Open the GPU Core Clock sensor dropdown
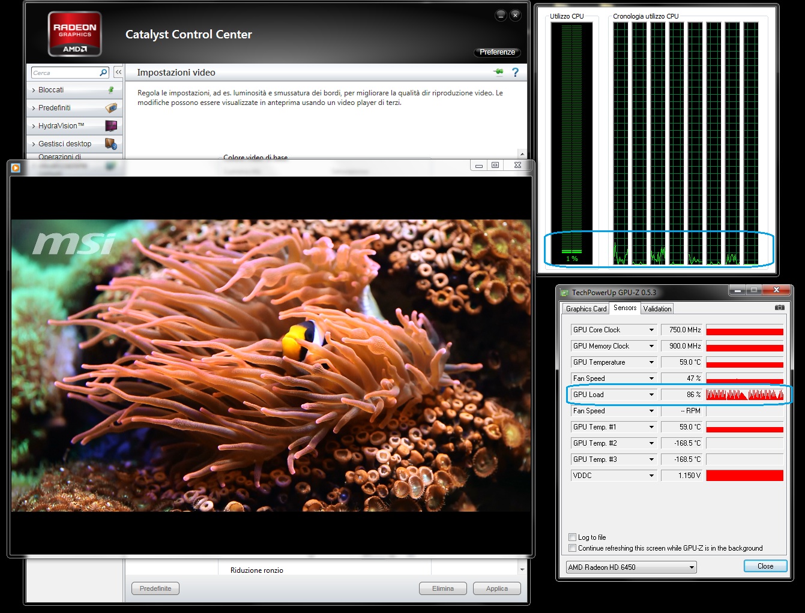This screenshot has width=805, height=613. click(x=651, y=330)
